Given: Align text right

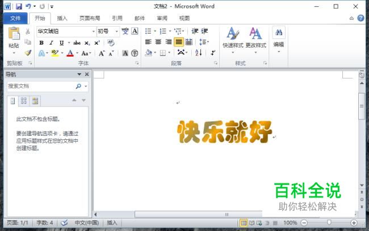Looking at the screenshot, I should (x=169, y=42).
